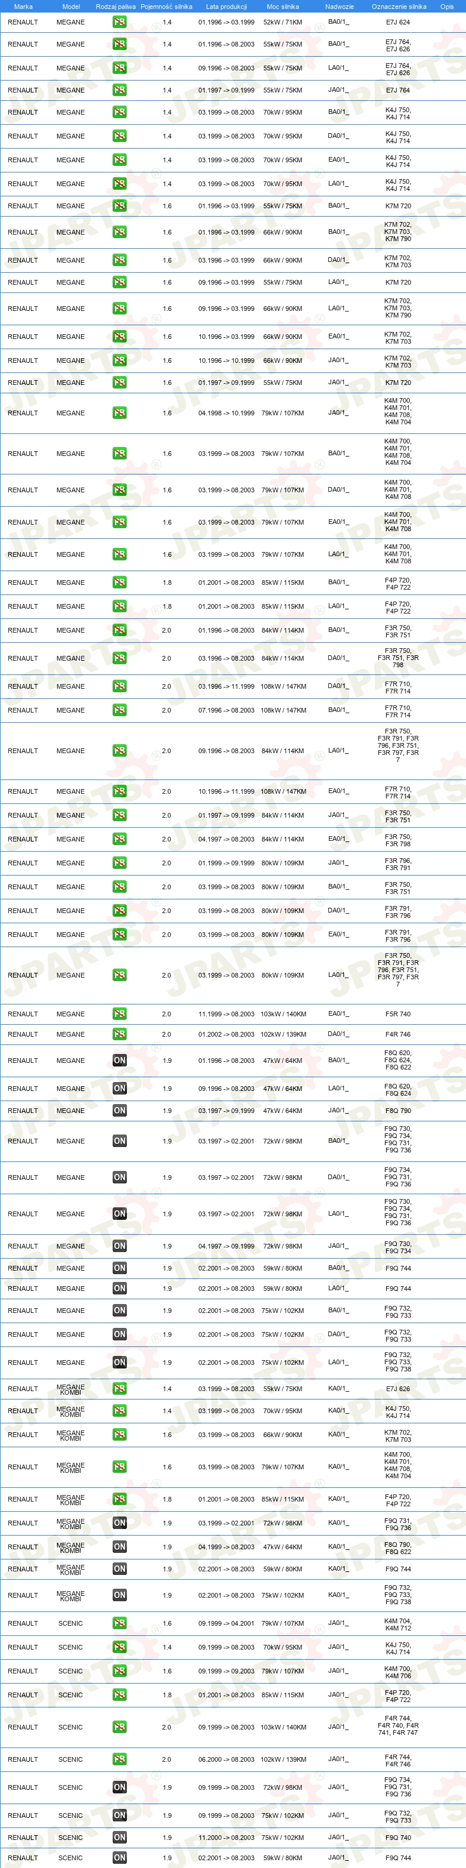466x1868 pixels.
Task: Click the Moc silnika column header
Action: 283,7
